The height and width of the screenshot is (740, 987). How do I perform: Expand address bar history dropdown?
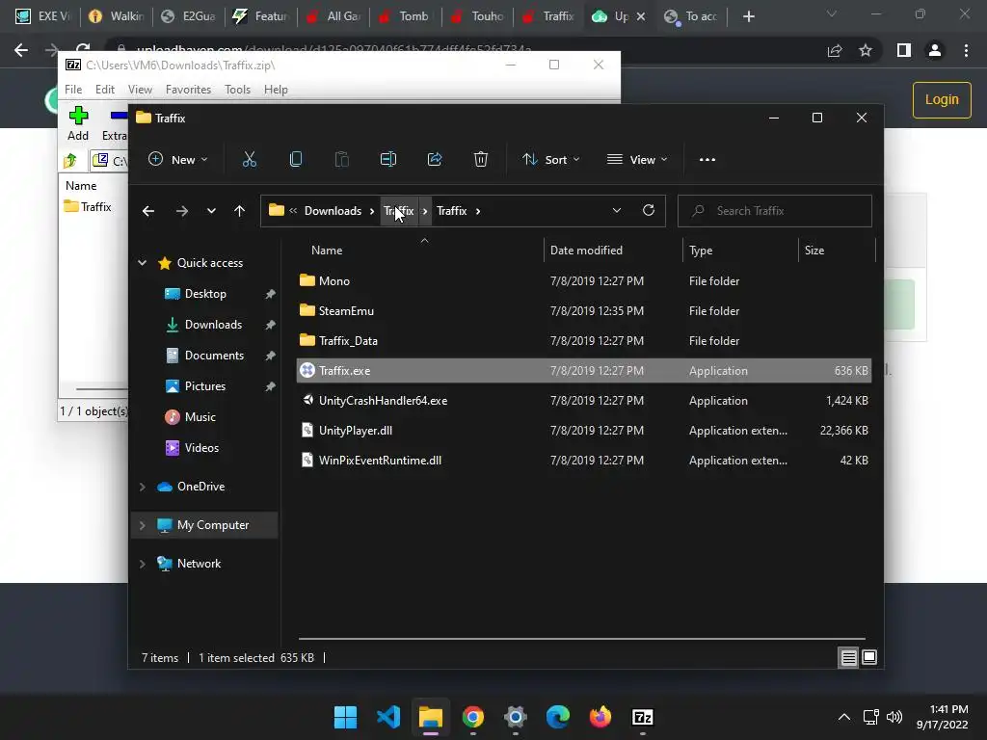coord(617,210)
